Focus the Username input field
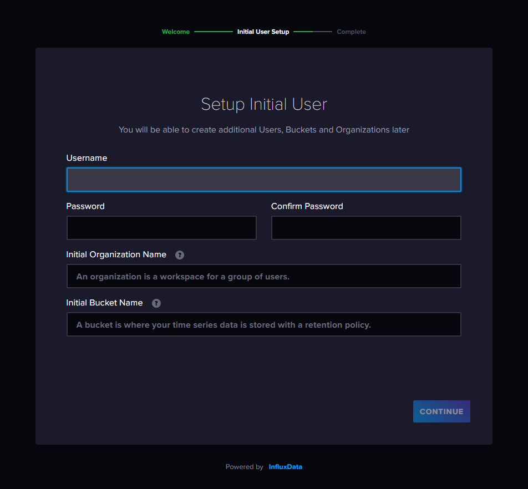Screen dimensions: 528x489 (263, 180)
